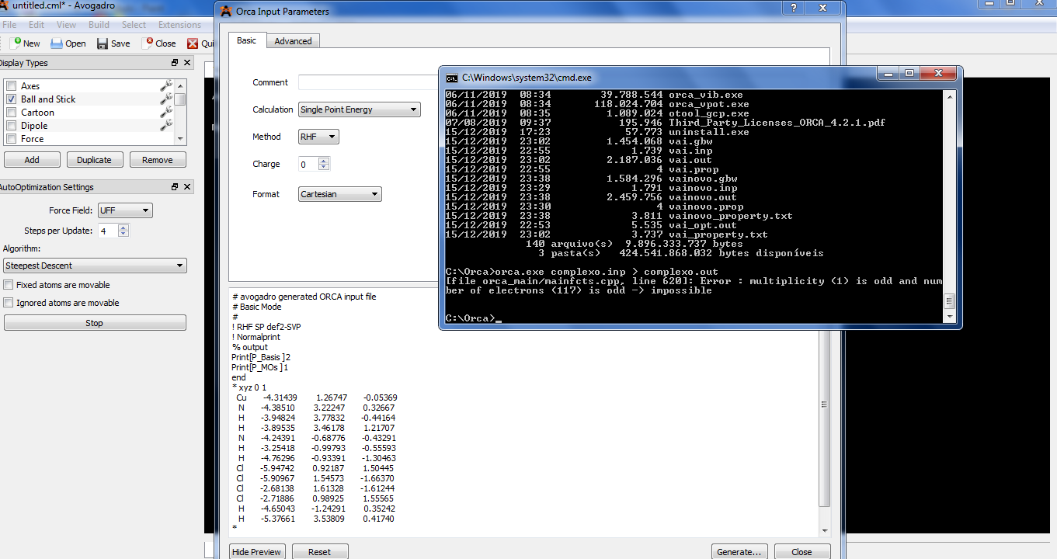Click the Generate... button
Image resolution: width=1057 pixels, height=559 pixels.
pos(739,552)
